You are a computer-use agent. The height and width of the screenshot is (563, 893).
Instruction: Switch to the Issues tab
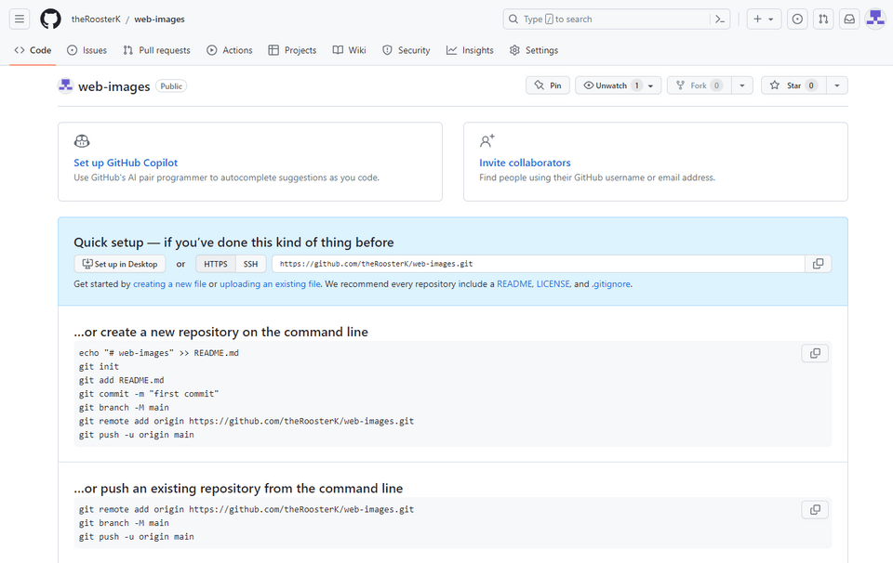click(x=87, y=50)
